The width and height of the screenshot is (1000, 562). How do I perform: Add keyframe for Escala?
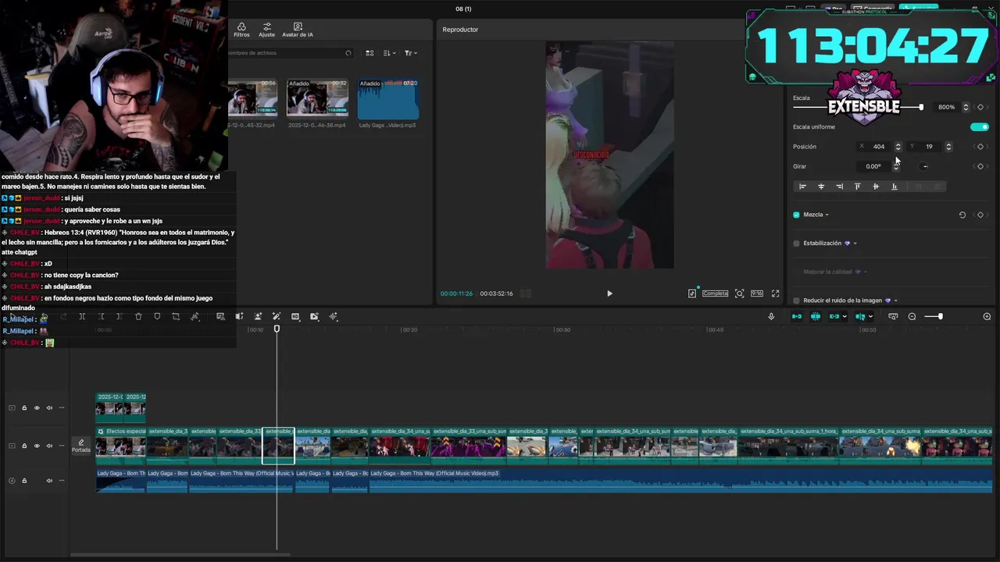tap(980, 107)
